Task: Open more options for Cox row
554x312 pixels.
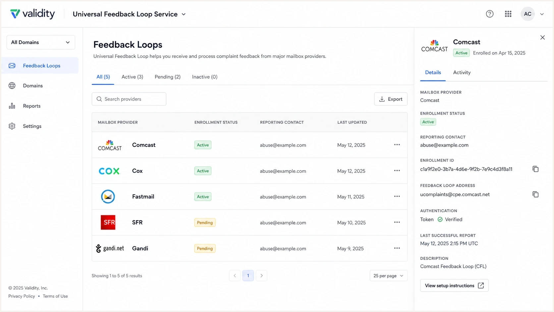Action: (x=397, y=171)
